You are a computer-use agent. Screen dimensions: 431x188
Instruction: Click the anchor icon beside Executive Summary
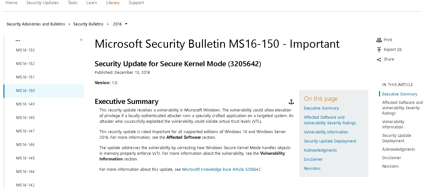point(291,101)
